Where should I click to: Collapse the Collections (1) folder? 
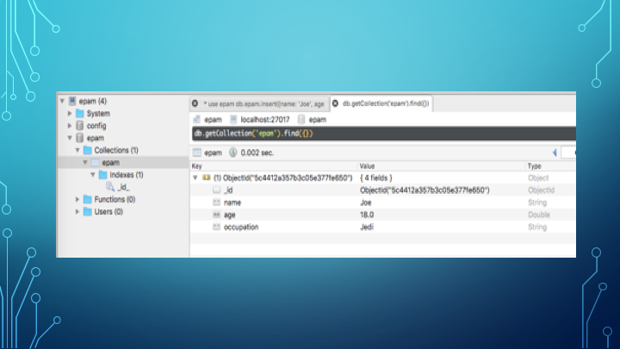[77, 150]
